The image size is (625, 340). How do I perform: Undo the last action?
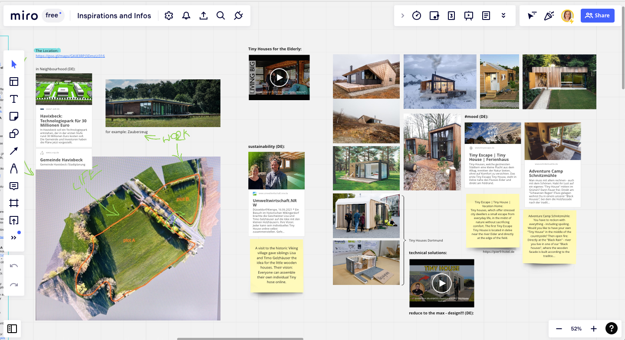14,265
